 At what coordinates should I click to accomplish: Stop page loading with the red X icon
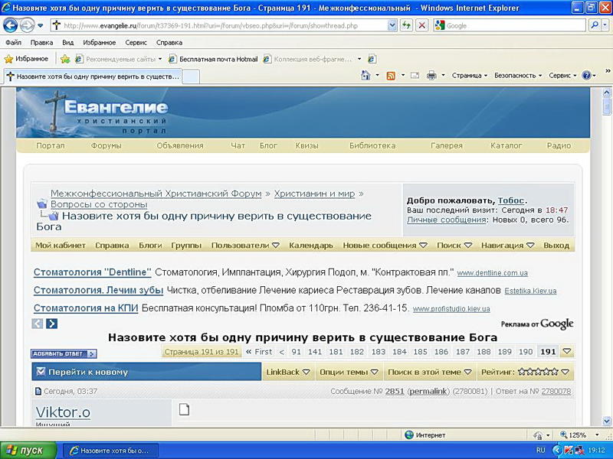[421, 25]
